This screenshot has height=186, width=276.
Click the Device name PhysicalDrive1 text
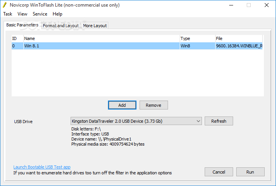[x=101, y=139]
